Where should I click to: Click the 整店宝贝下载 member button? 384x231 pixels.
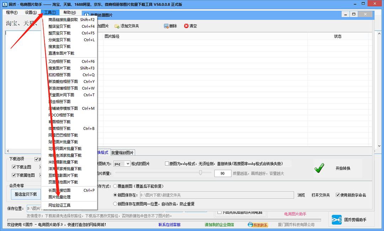[26, 194]
